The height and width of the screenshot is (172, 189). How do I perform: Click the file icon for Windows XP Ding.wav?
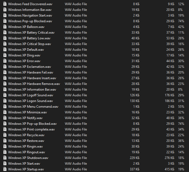pos(5,55)
